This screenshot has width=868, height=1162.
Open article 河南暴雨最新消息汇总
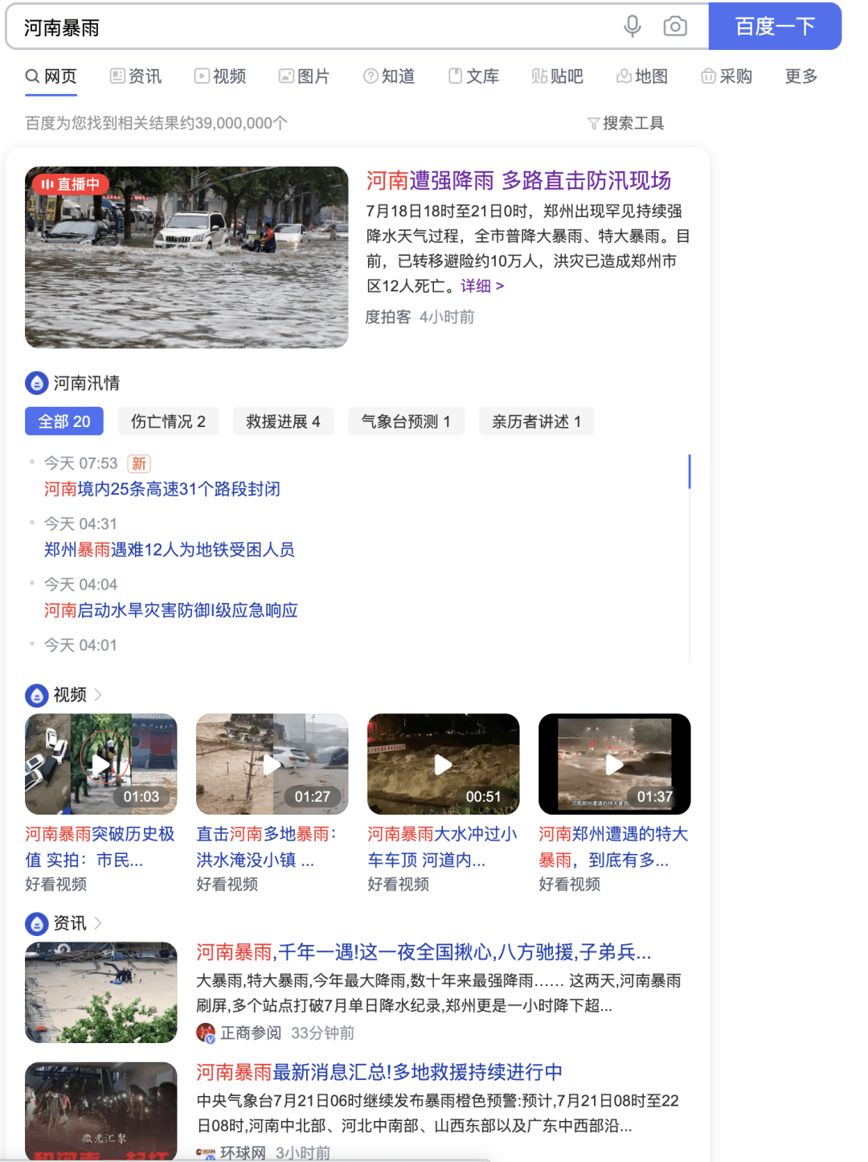379,1072
